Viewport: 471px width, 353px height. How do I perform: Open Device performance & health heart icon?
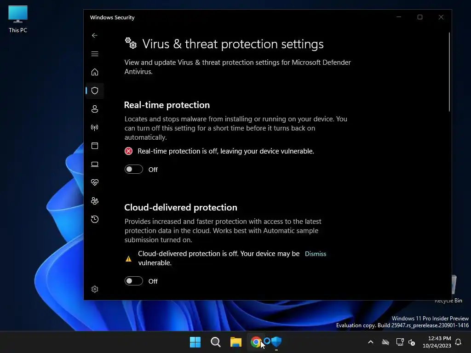pyautogui.click(x=95, y=182)
